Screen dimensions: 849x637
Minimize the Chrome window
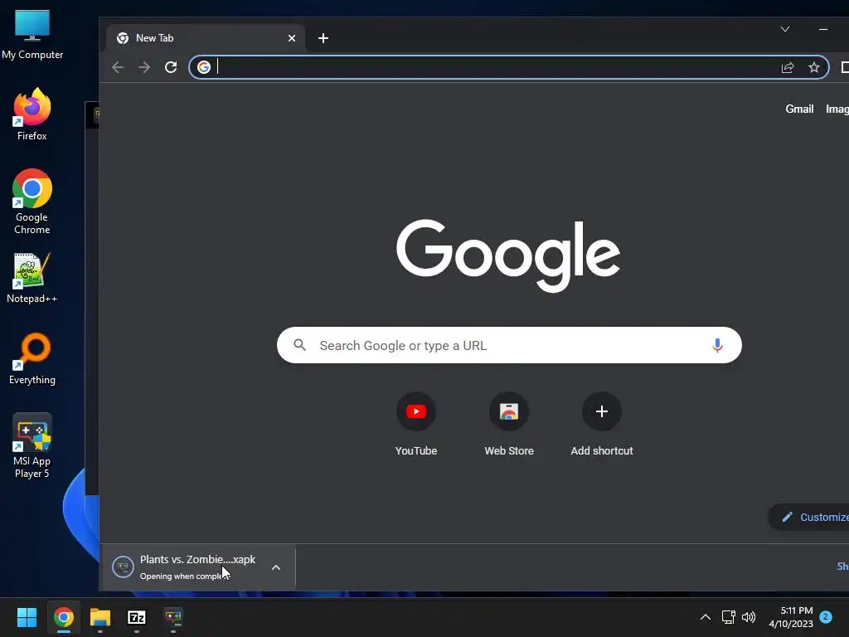coord(823,29)
